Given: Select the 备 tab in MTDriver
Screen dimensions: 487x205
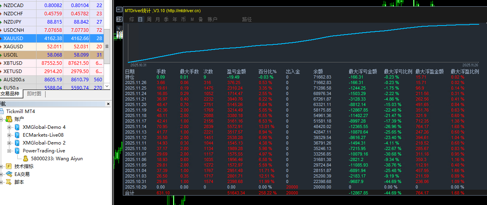Looking at the screenshot, I should pyautogui.click(x=201, y=19).
